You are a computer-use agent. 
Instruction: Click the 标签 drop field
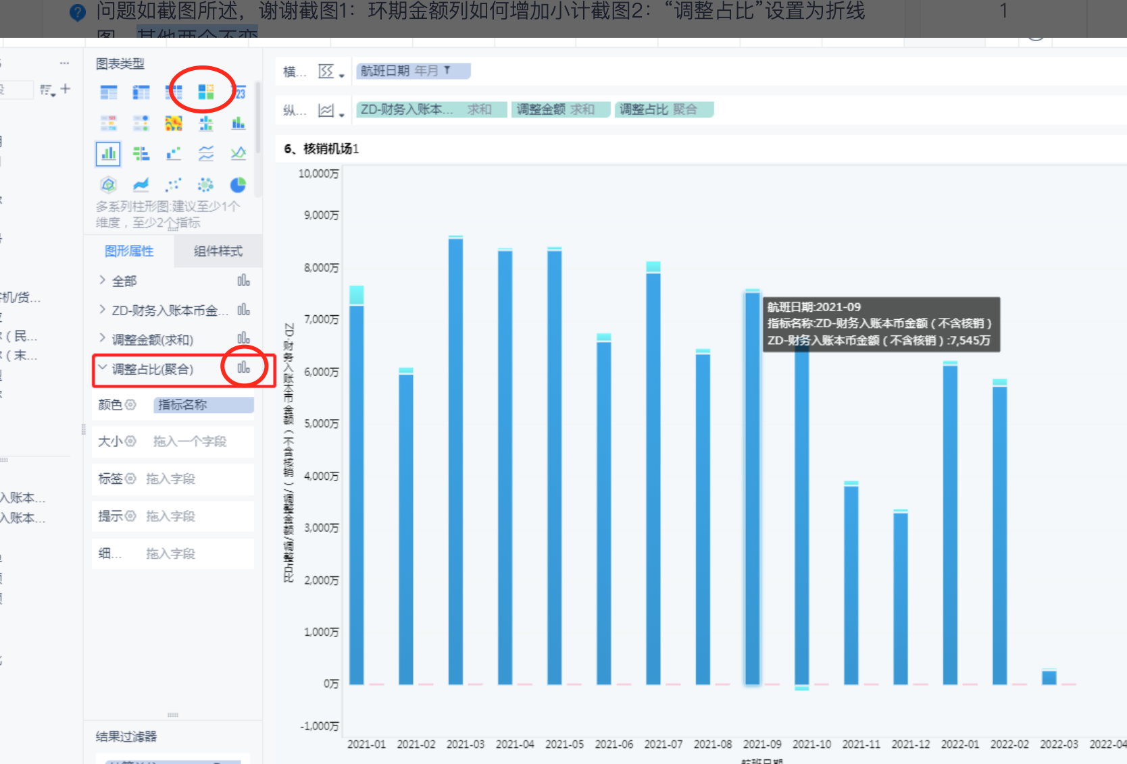171,479
